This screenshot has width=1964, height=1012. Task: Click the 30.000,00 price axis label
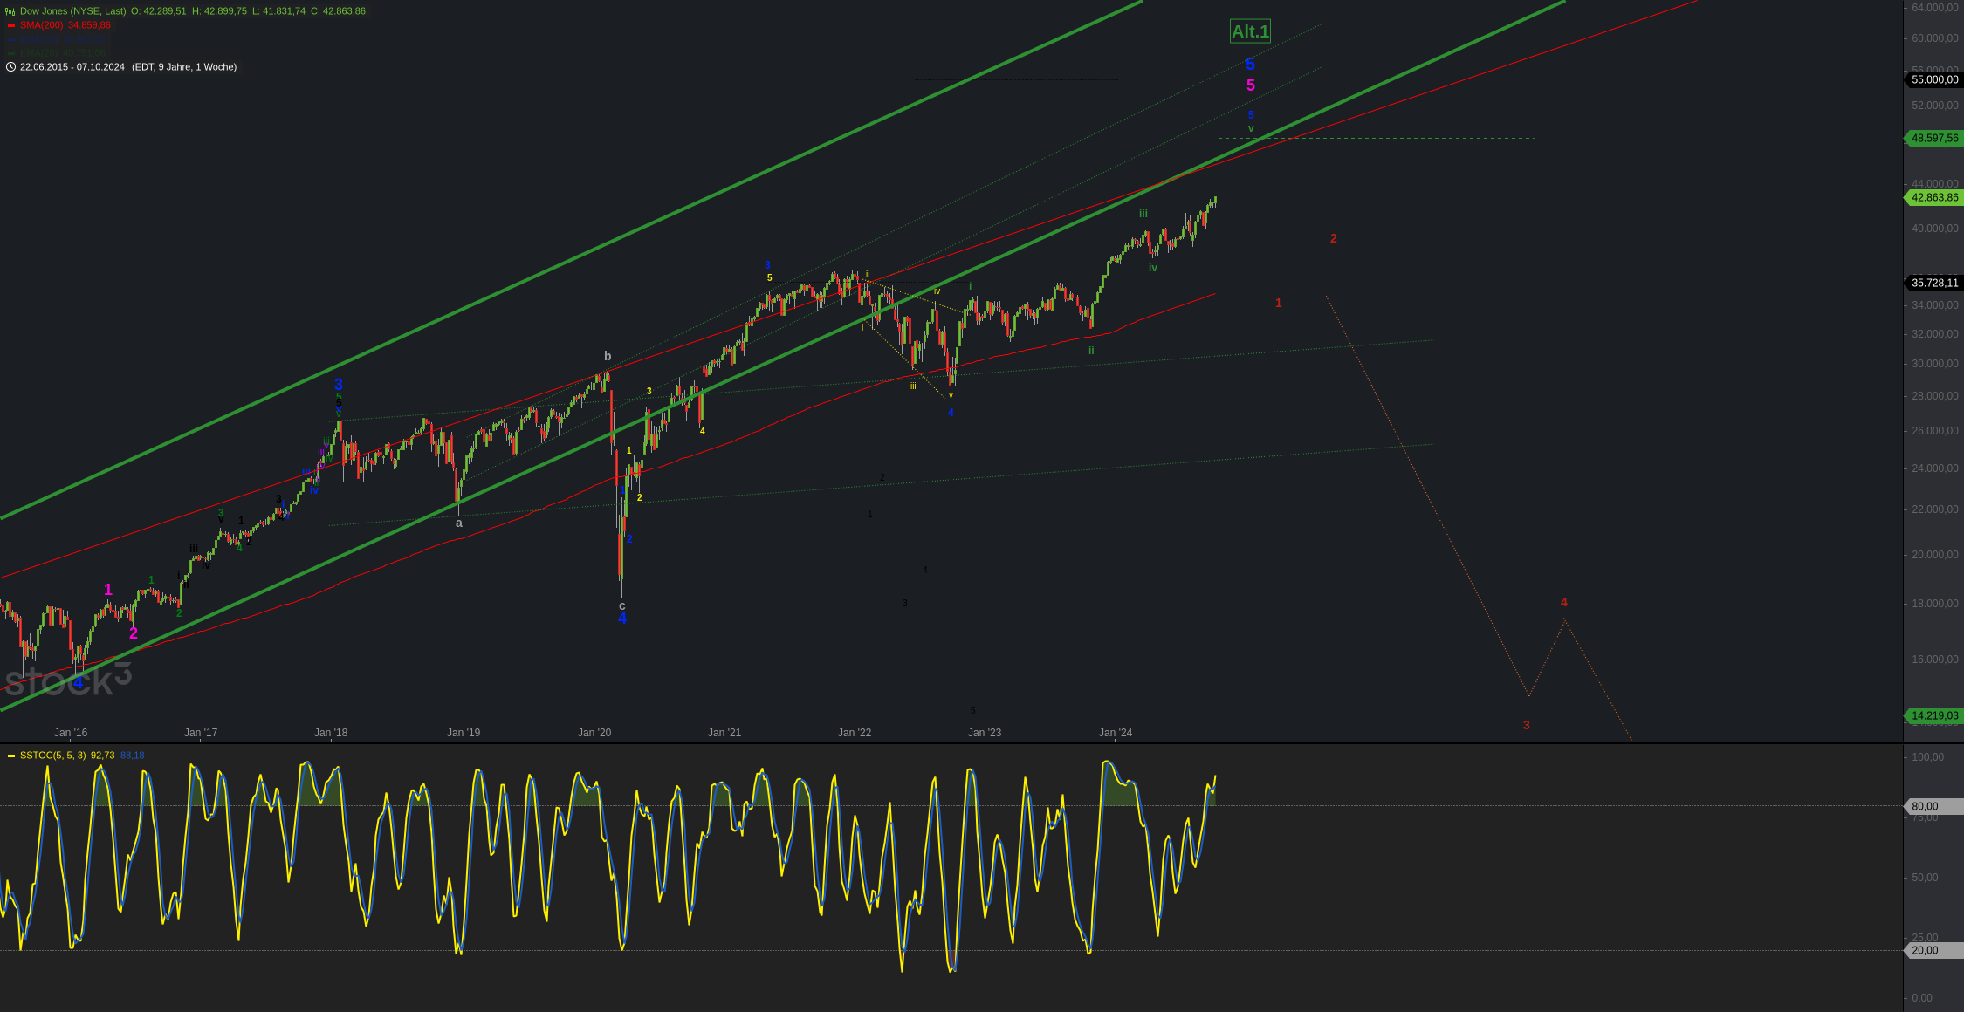pos(1935,364)
